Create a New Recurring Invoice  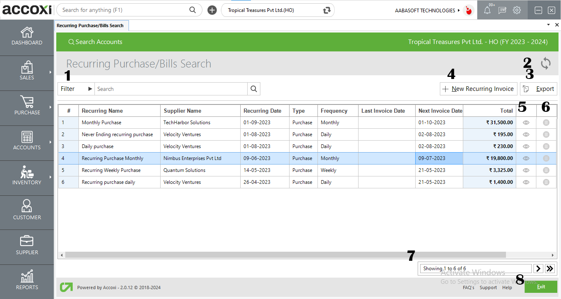pos(478,88)
